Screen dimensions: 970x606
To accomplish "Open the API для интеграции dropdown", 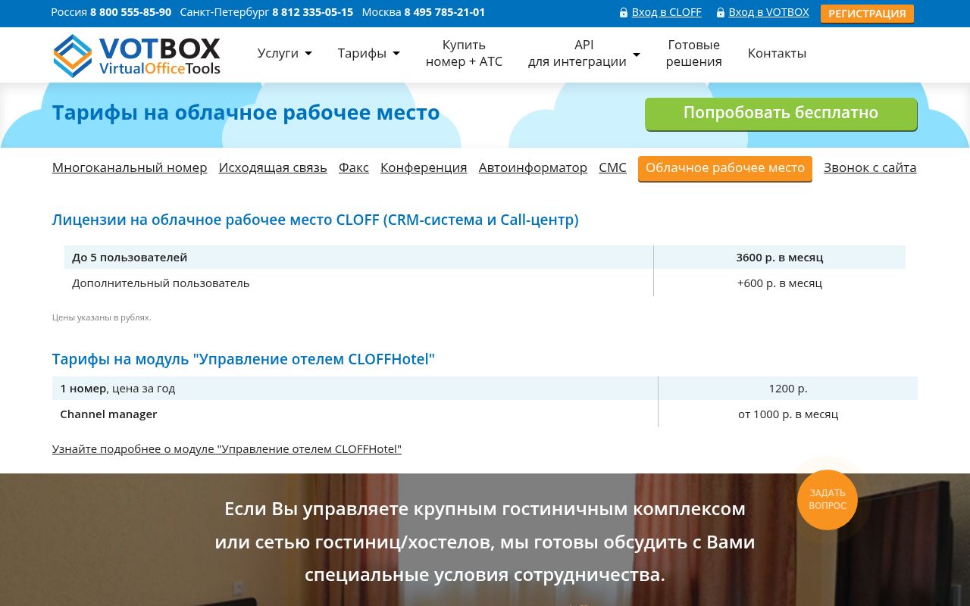I will [x=584, y=53].
